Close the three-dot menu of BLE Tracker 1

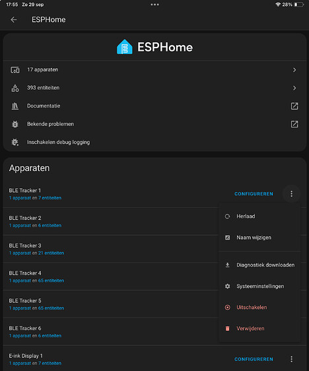point(291,194)
